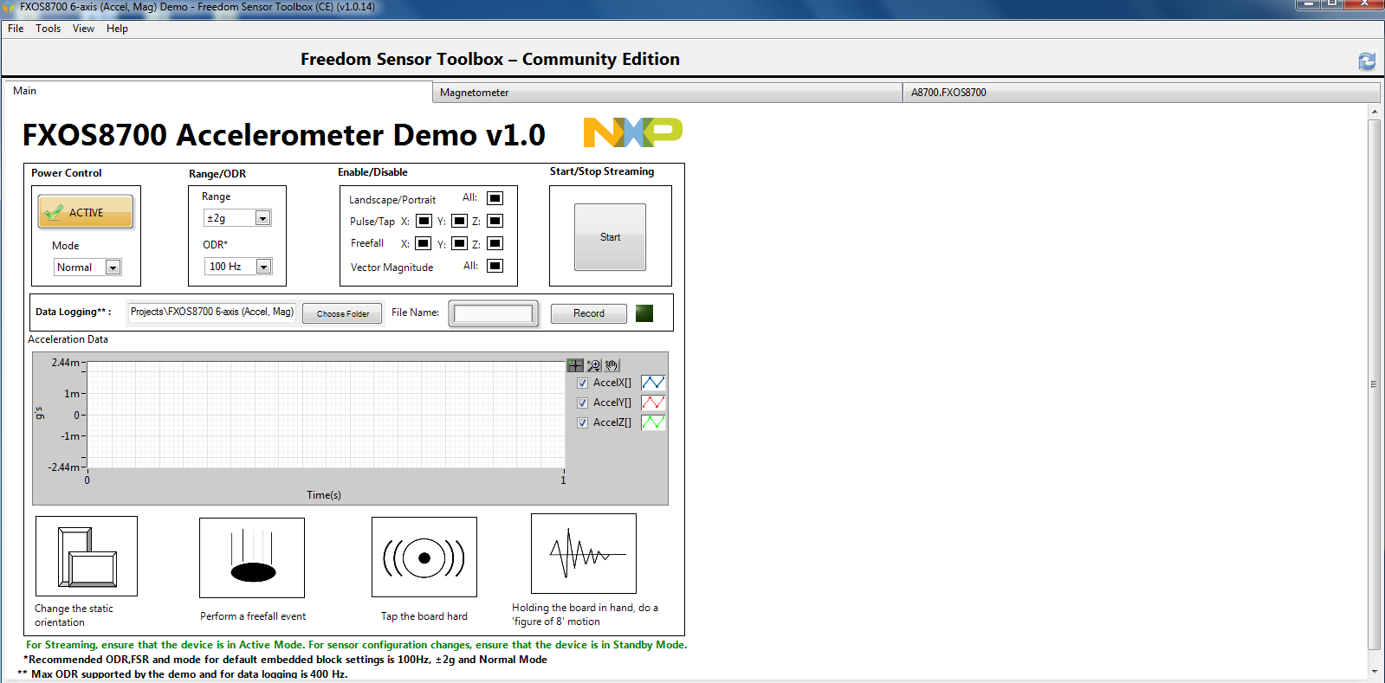Select the graph crosshair cursor tool

(x=575, y=365)
